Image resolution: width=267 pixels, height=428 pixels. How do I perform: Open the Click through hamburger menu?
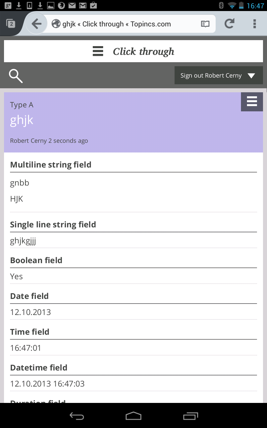(x=98, y=51)
